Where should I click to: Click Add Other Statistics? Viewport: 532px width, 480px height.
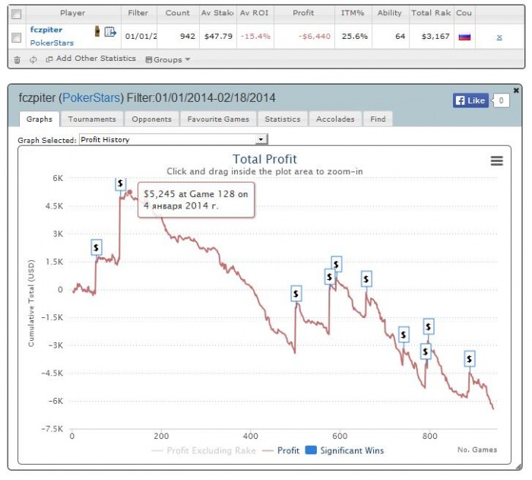91,59
